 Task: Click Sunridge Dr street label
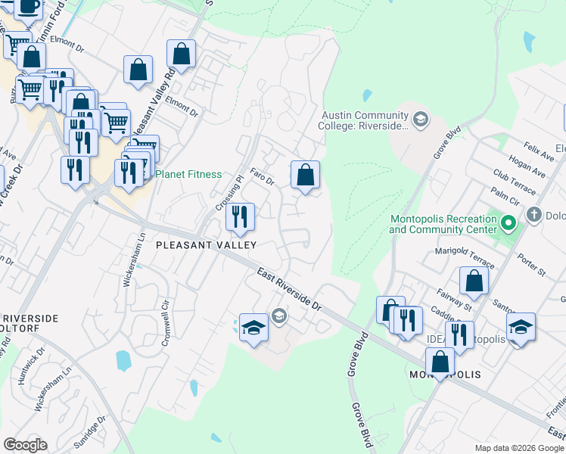(x=90, y=431)
